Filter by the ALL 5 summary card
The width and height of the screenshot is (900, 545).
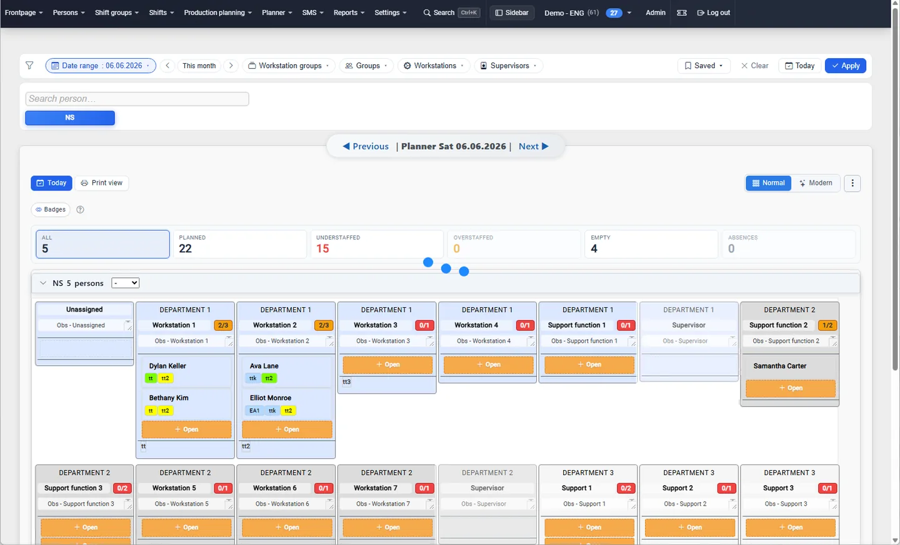[102, 244]
